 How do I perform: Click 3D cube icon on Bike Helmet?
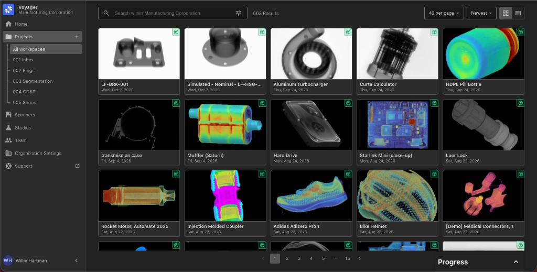pos(434,174)
